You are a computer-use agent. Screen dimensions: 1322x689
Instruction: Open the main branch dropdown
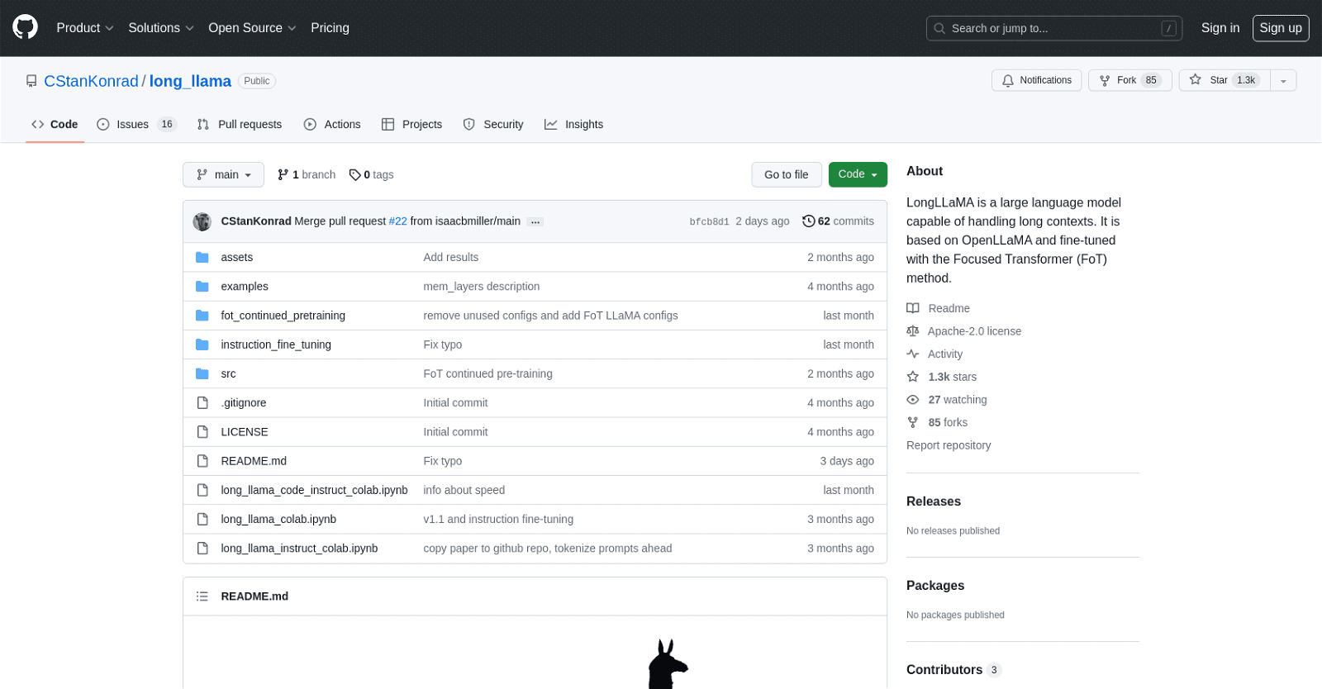pyautogui.click(x=223, y=175)
